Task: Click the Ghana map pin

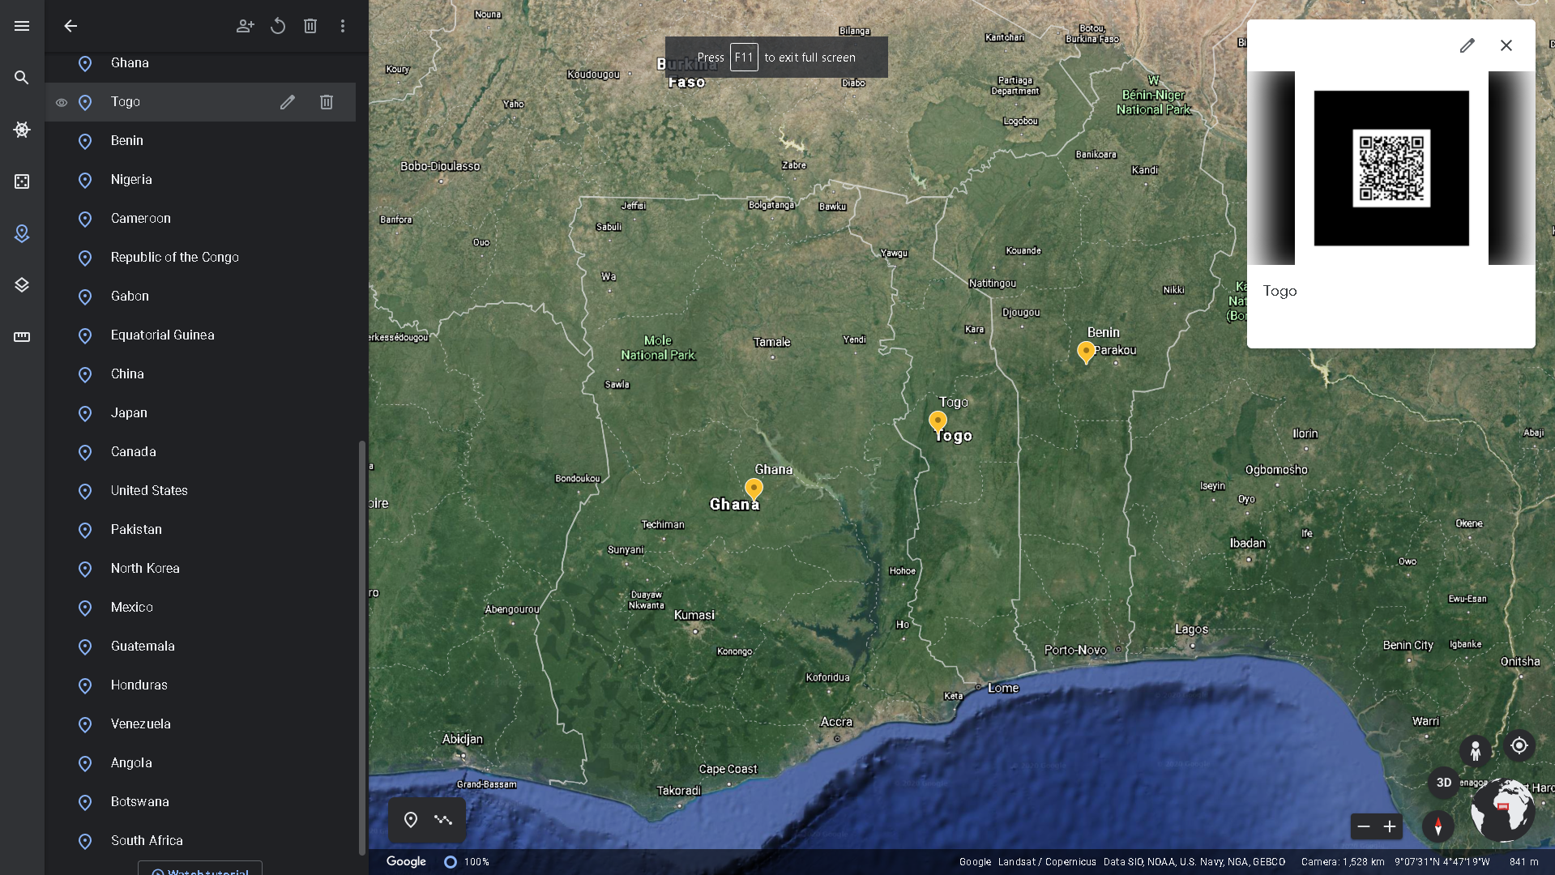Action: [754, 489]
